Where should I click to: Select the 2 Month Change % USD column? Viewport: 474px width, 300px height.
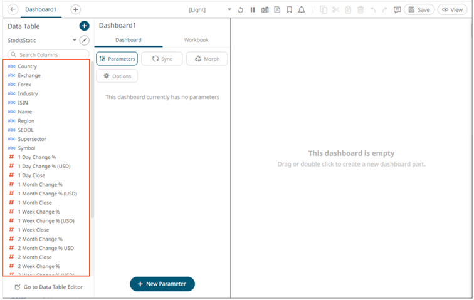click(x=46, y=248)
